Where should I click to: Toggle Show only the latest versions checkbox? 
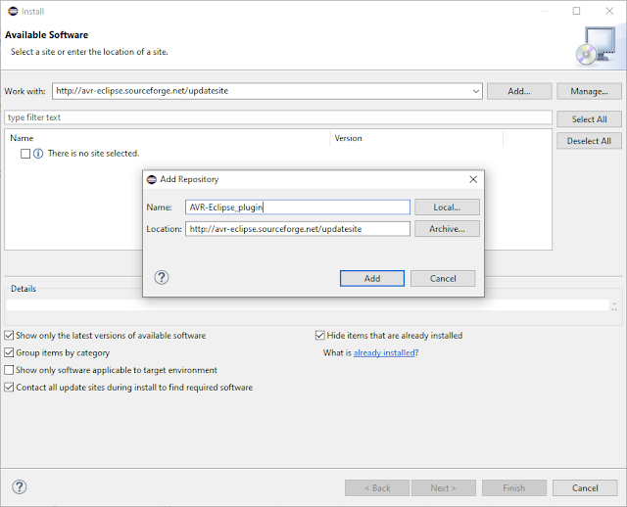coord(9,335)
